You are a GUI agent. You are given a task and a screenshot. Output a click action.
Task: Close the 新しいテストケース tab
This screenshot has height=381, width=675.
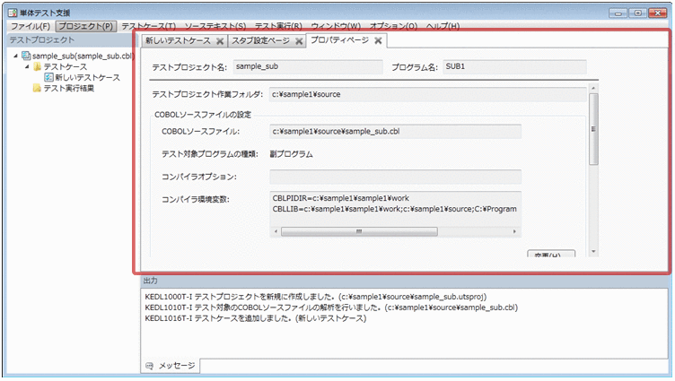coord(220,41)
